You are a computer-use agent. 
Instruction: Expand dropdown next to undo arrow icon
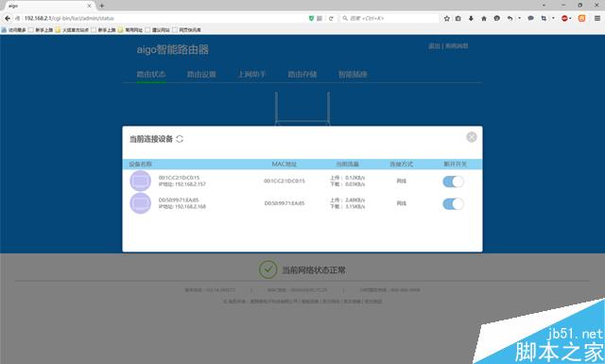pyautogui.click(x=519, y=18)
